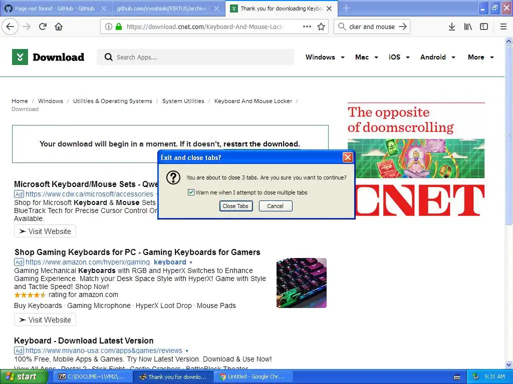Open the Firefox hamburger menu
513x384 pixels.
pyautogui.click(x=503, y=27)
